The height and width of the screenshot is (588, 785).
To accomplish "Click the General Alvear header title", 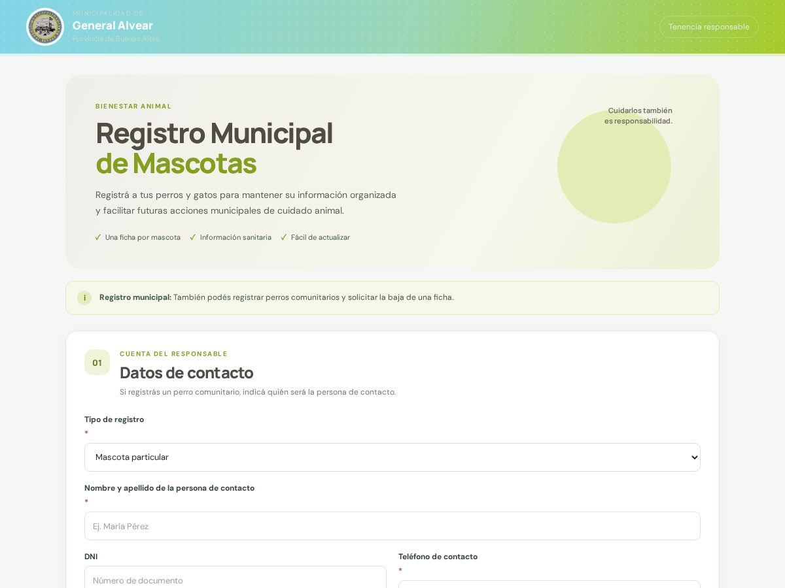I will [x=113, y=25].
